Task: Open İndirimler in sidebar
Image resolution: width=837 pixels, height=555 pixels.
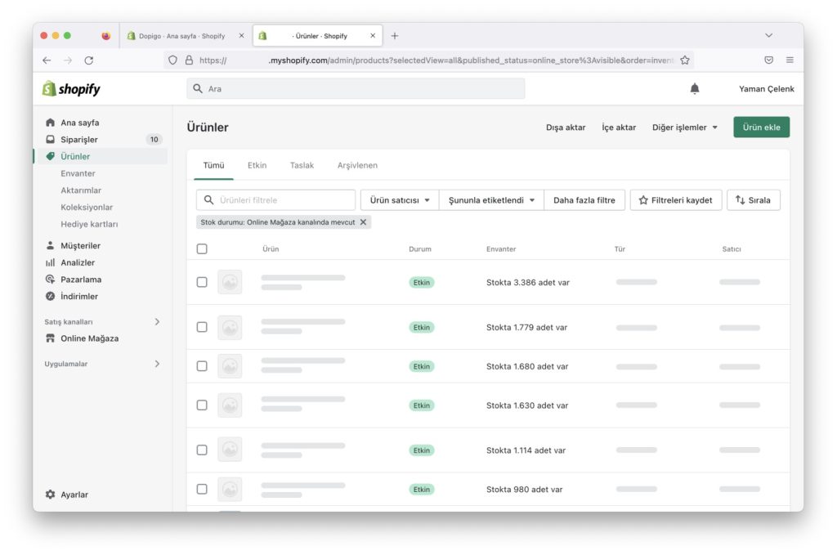Action: 79,296
